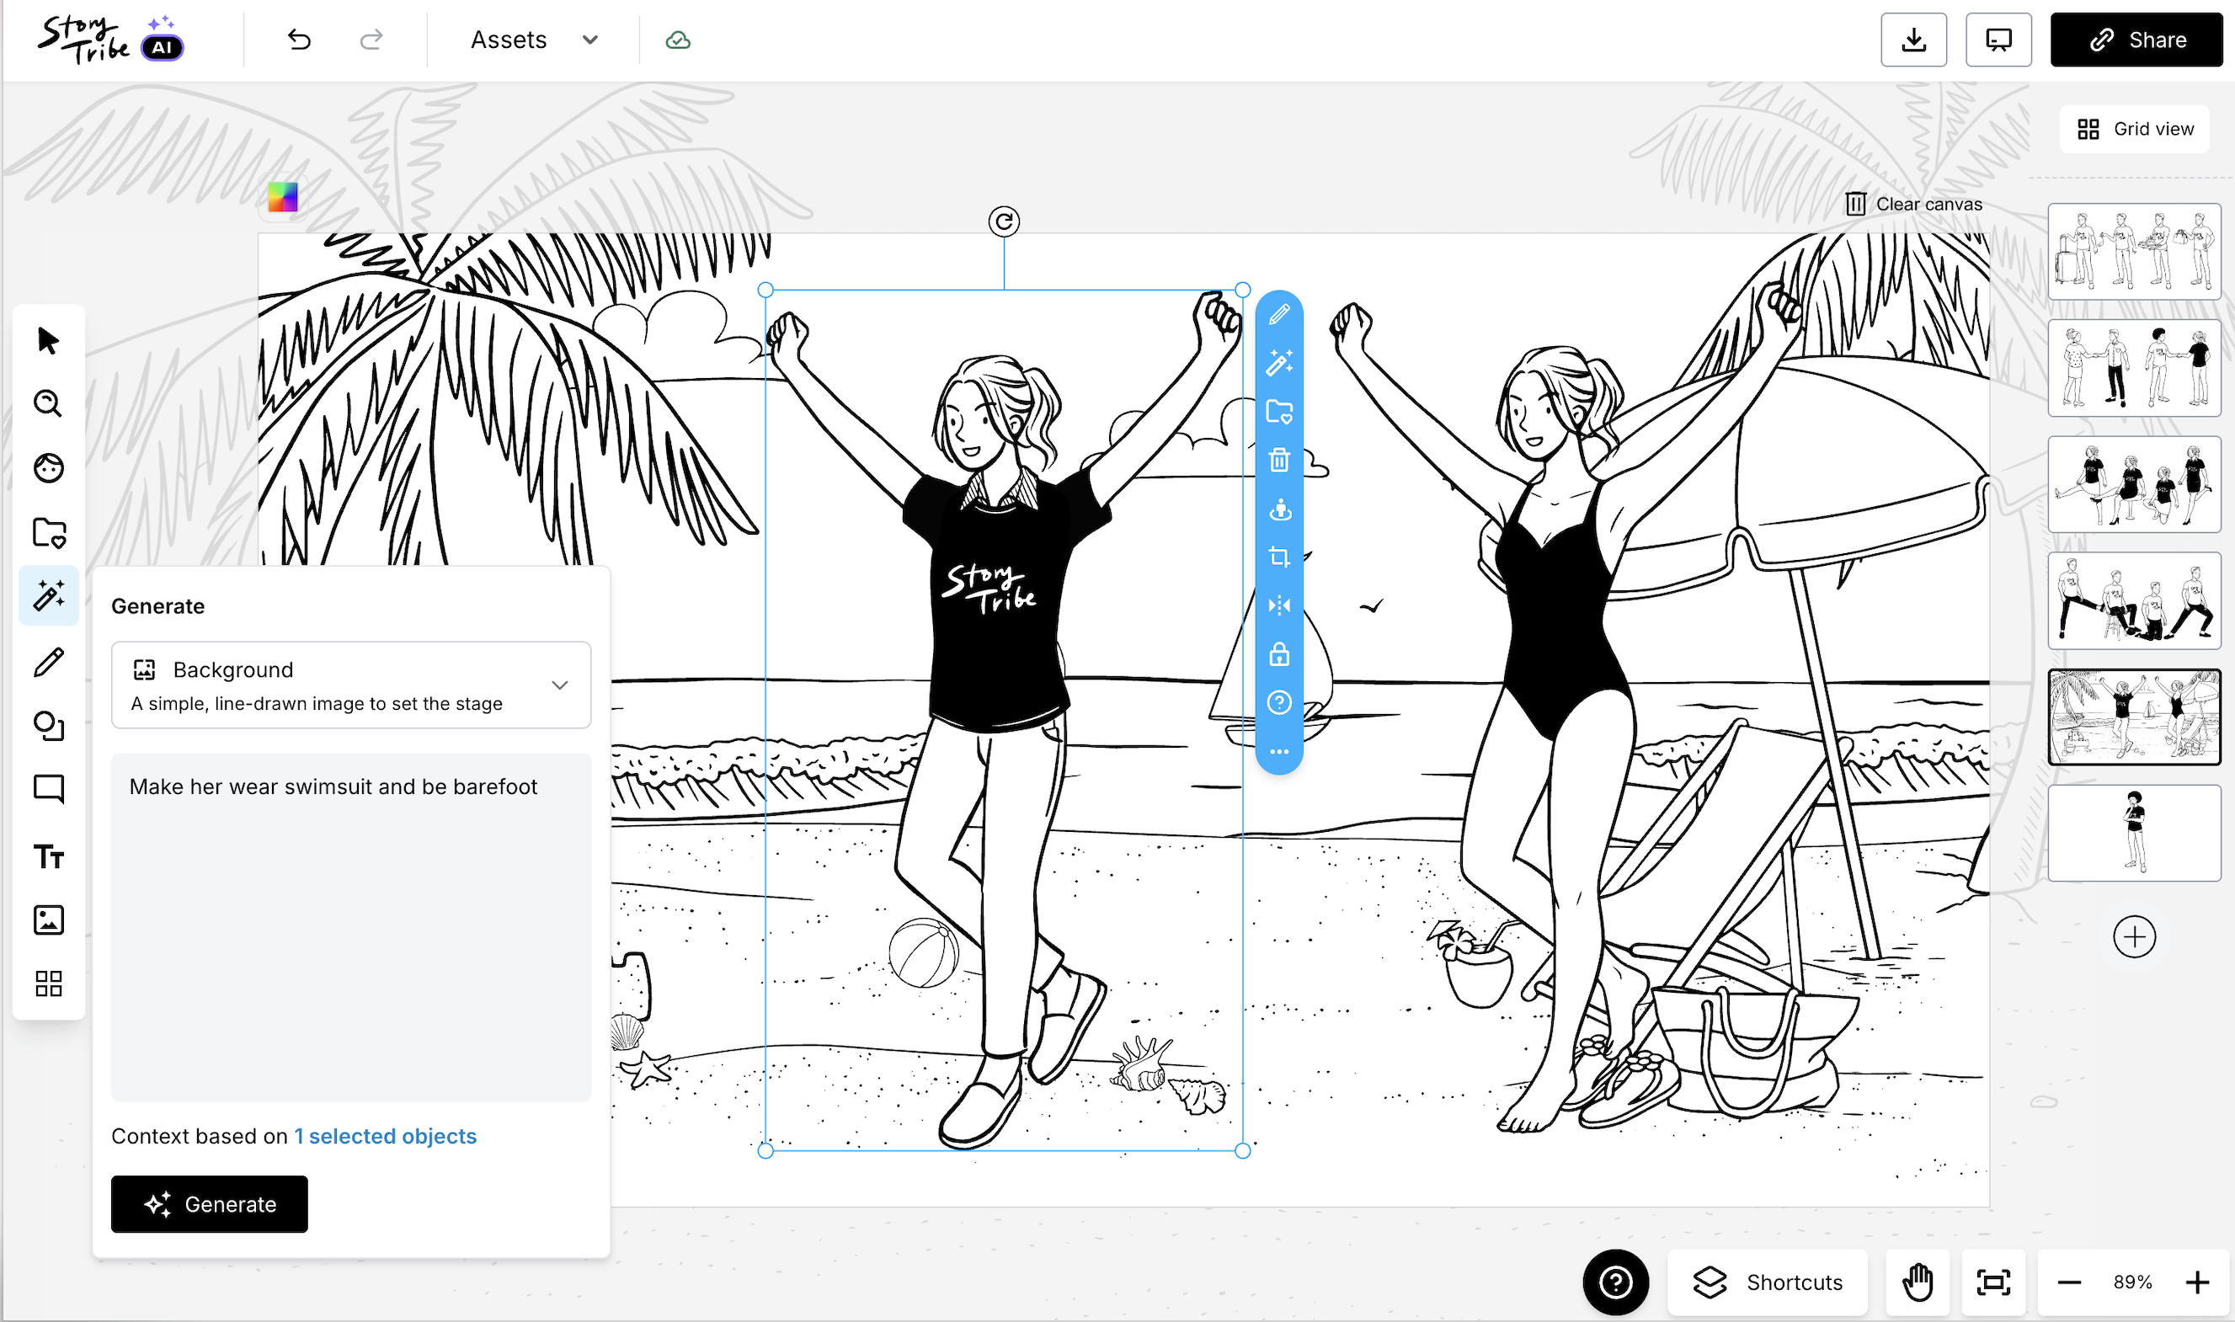2235x1322 pixels.
Task: Click flip horizontal in floating toolbar
Action: [x=1278, y=605]
